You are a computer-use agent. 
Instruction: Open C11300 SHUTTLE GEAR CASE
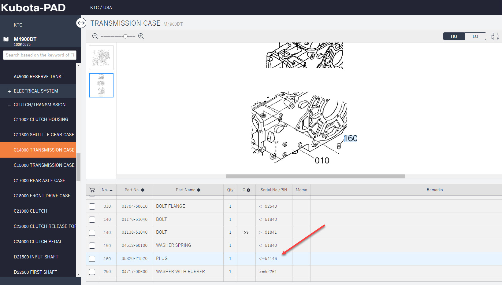coord(44,135)
